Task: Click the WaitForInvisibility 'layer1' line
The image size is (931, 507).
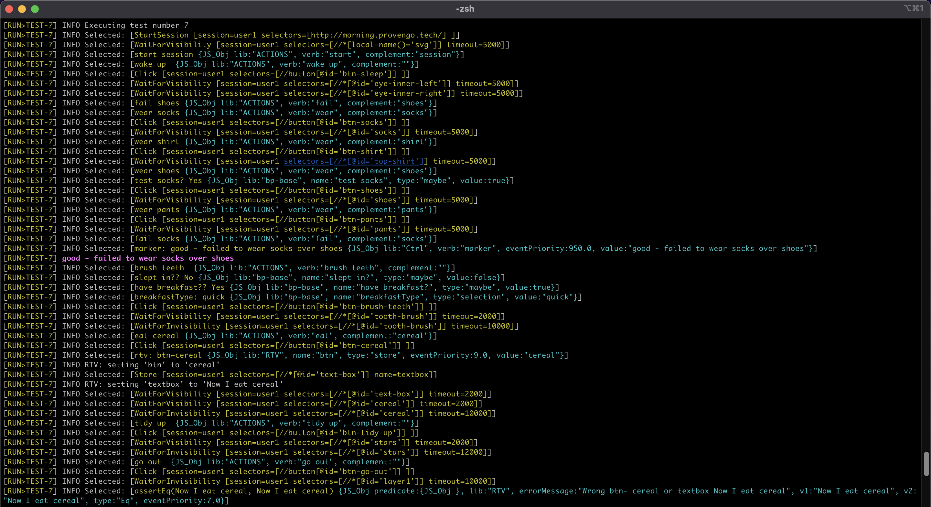Action: 250,482
